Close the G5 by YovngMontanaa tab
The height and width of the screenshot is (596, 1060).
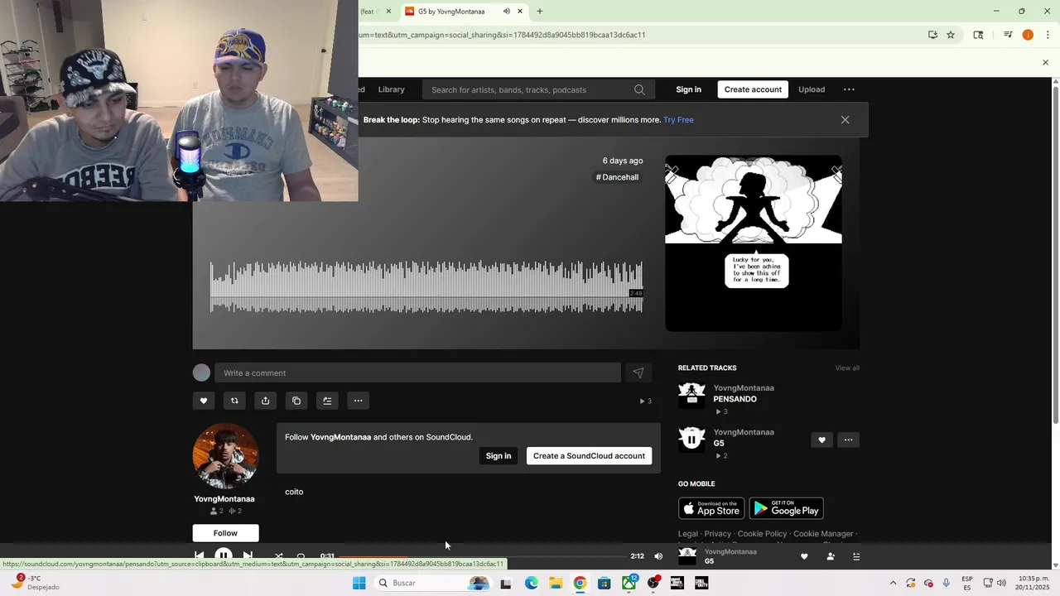click(x=520, y=12)
